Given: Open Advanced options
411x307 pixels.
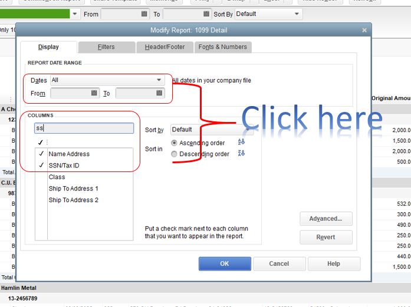Looking at the screenshot, I should point(326,219).
